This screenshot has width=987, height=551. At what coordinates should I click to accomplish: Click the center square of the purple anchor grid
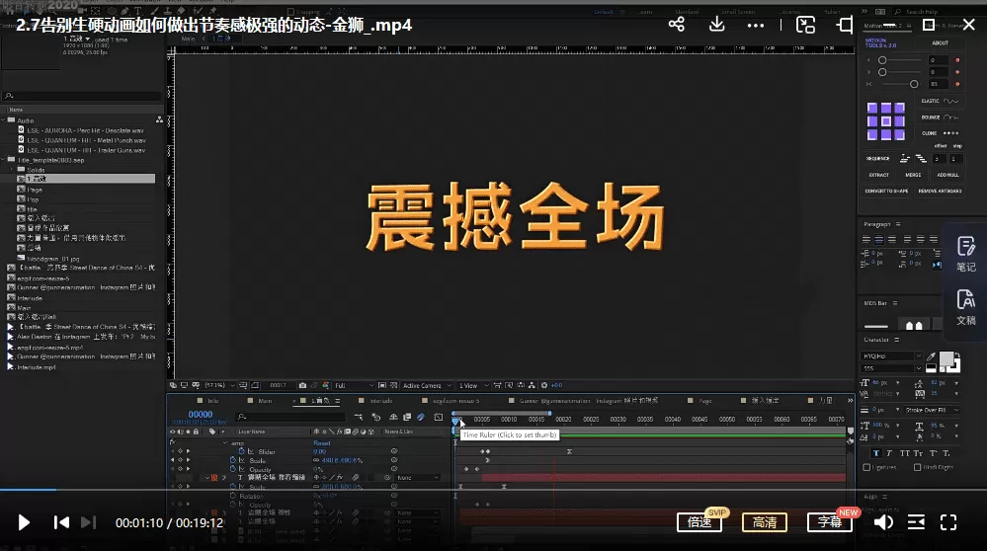(x=885, y=121)
